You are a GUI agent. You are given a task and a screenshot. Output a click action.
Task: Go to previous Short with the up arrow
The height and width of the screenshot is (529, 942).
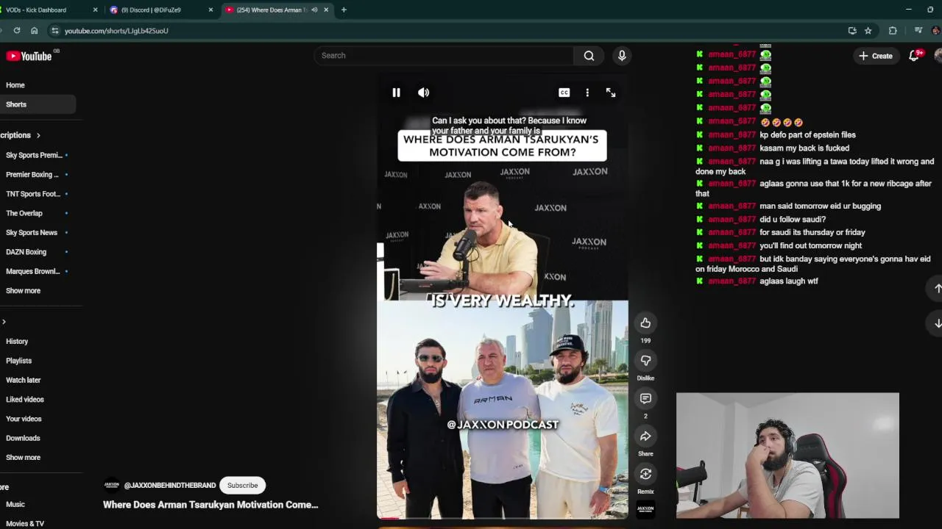pyautogui.click(x=937, y=289)
